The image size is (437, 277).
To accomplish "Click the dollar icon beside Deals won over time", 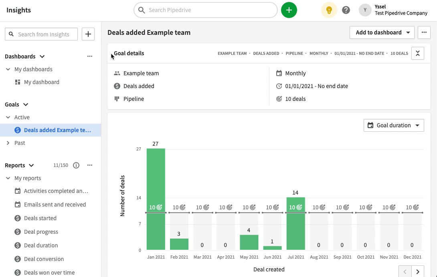I will 18,273.
